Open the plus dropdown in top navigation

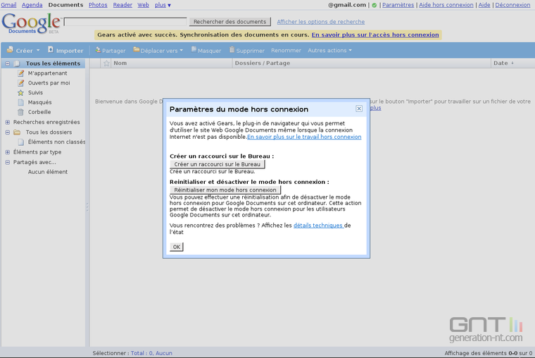coord(163,5)
